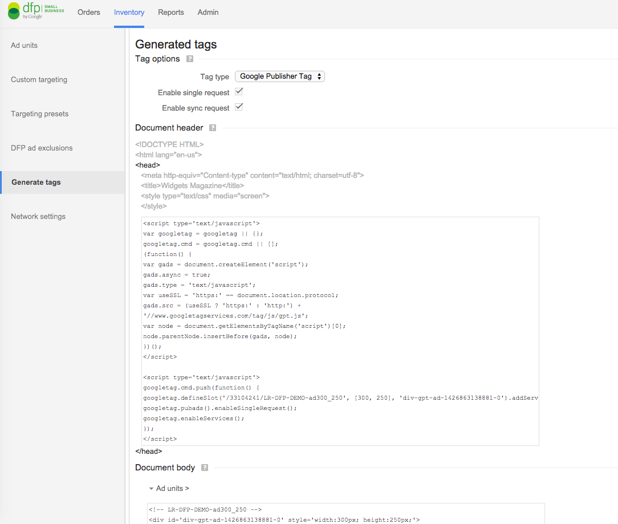
Task: Click inside the document body code box
Action: pos(345,514)
